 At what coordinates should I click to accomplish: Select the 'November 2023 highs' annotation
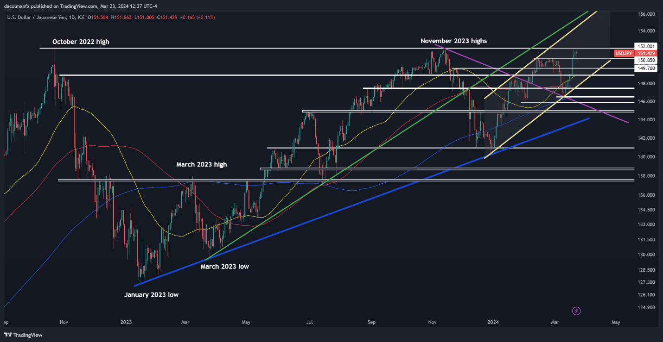click(x=453, y=41)
